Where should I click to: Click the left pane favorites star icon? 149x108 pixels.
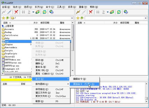(x=4, y=18)
